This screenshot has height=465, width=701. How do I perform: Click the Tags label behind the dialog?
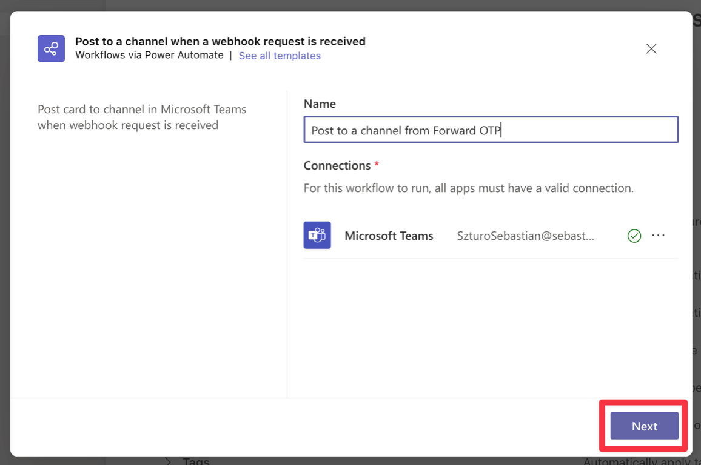(196, 461)
